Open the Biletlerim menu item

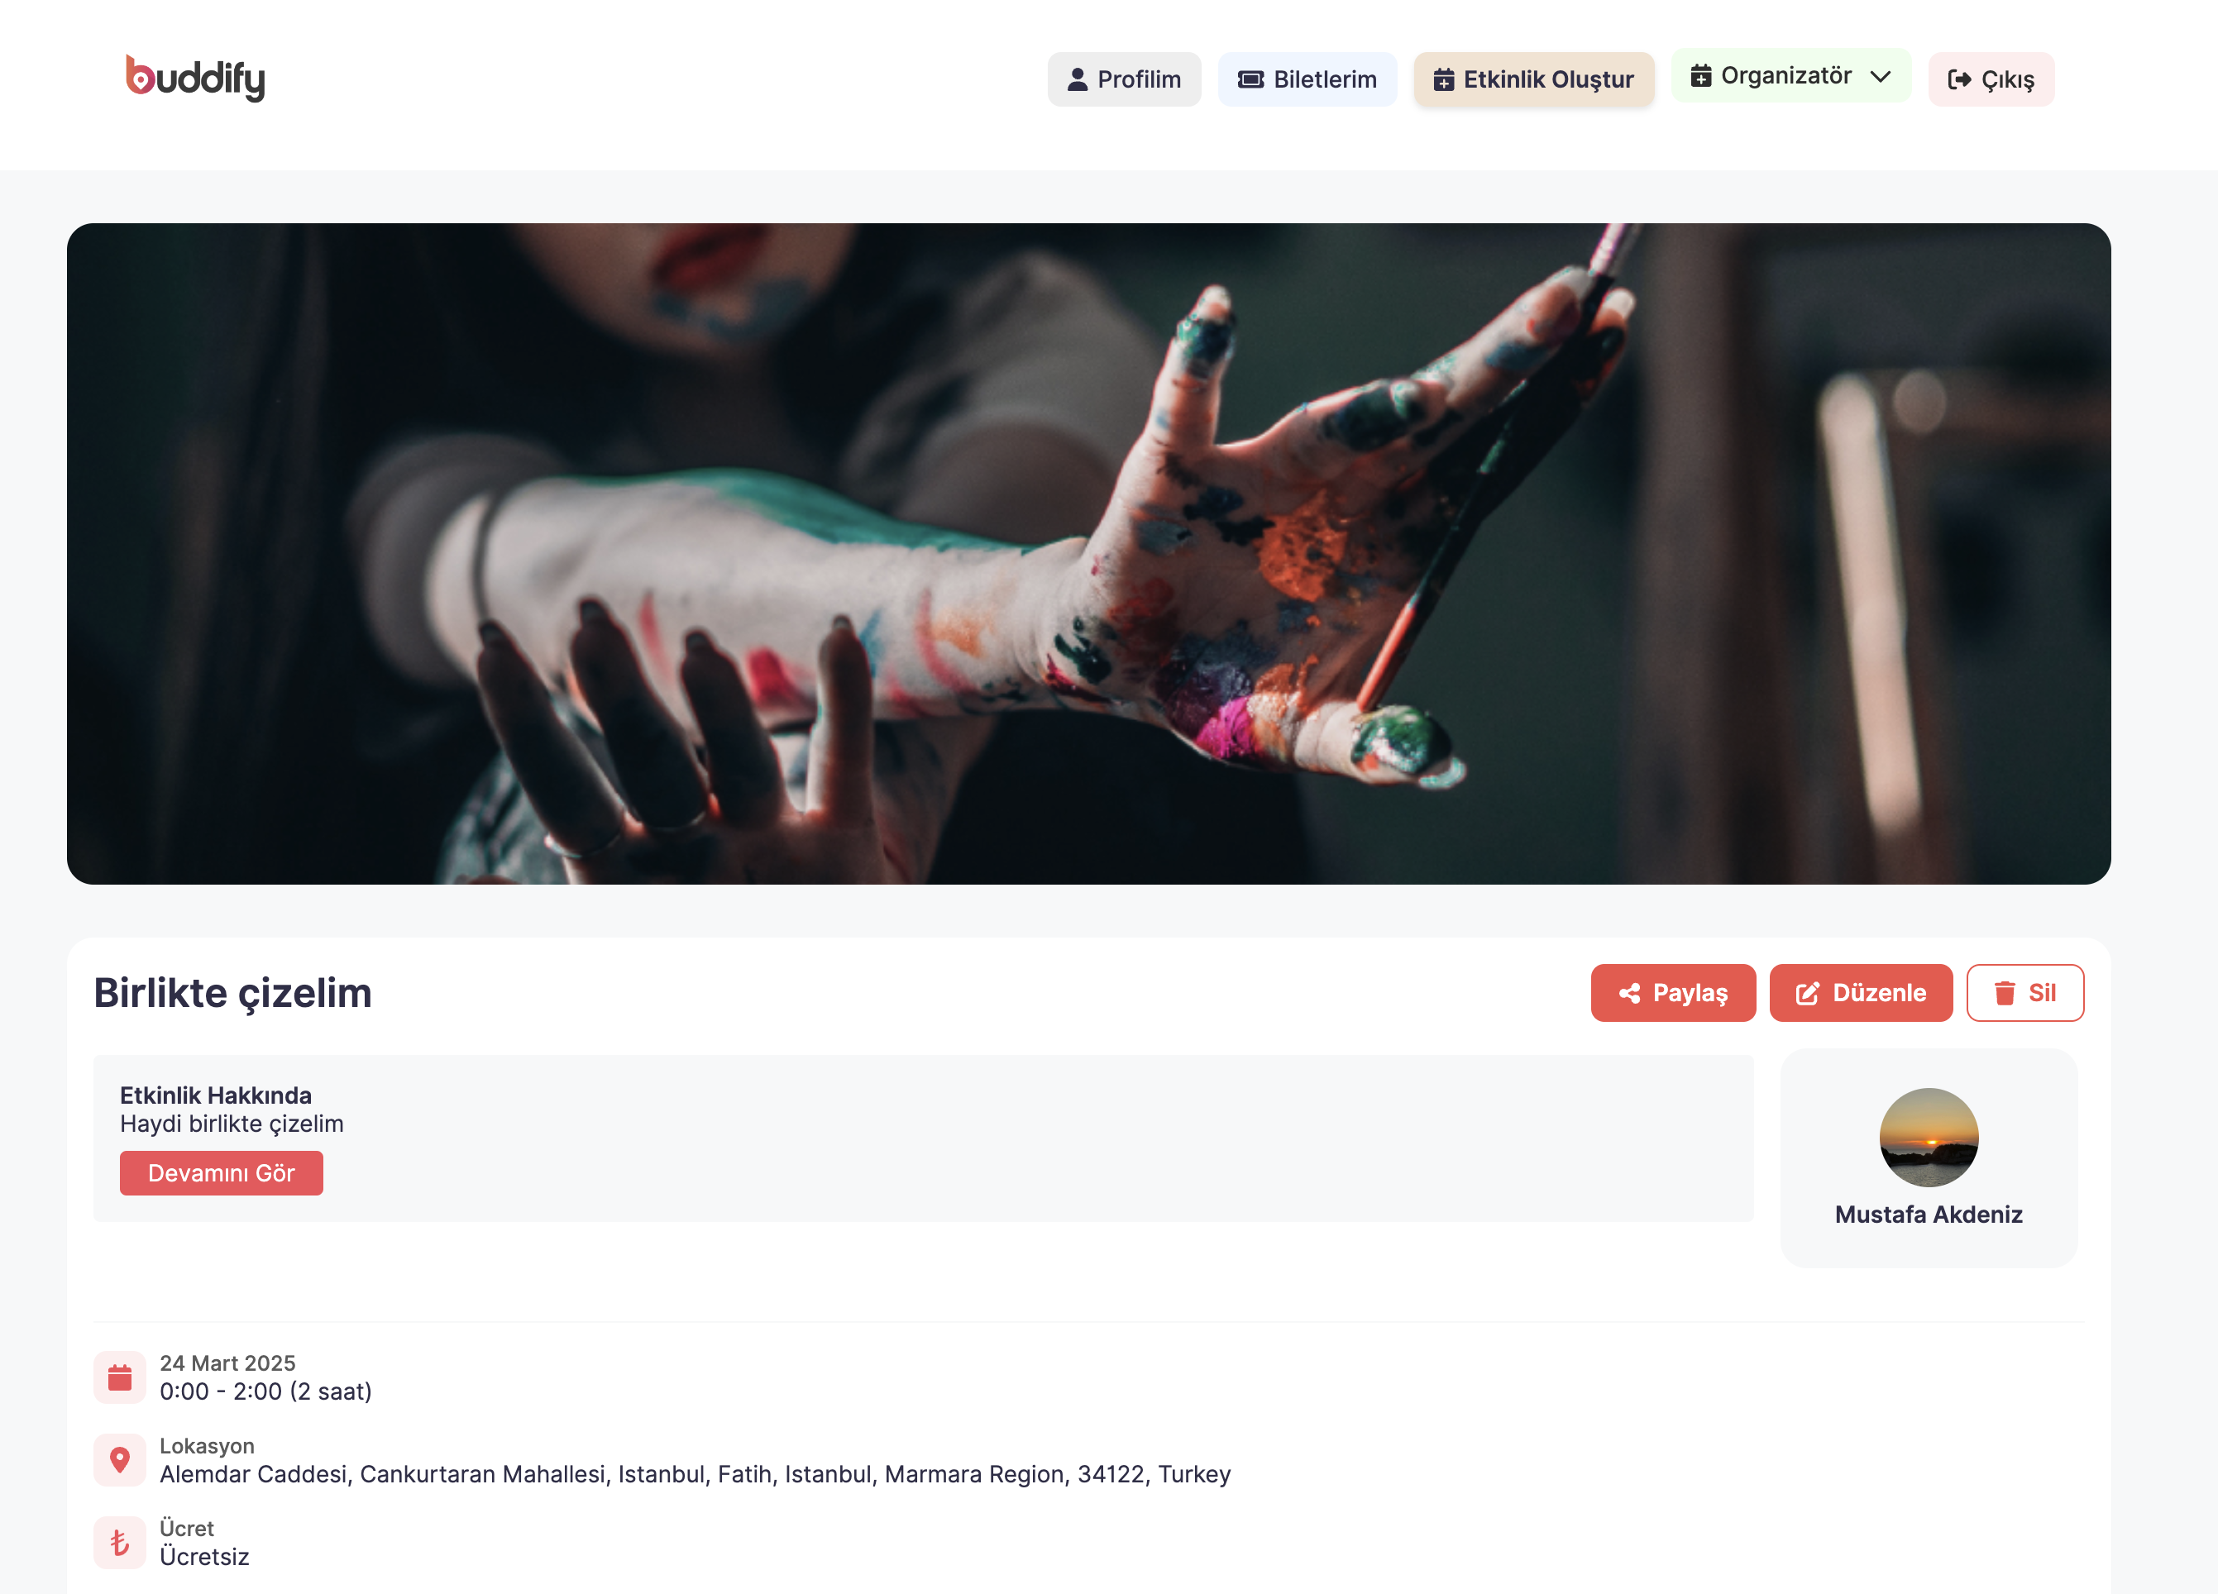[1307, 79]
